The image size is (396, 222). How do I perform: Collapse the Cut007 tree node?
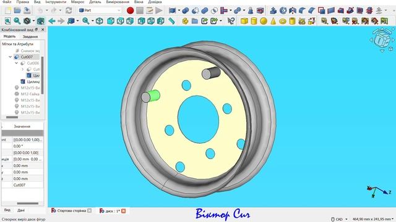click(x=10, y=57)
